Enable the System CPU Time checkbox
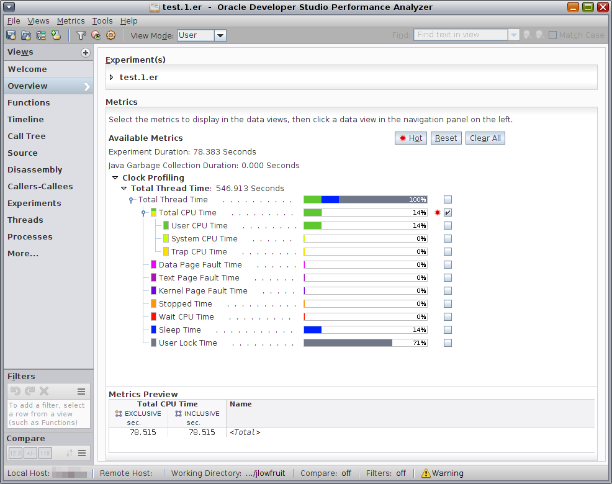Viewport: 612px width, 484px height. point(448,238)
